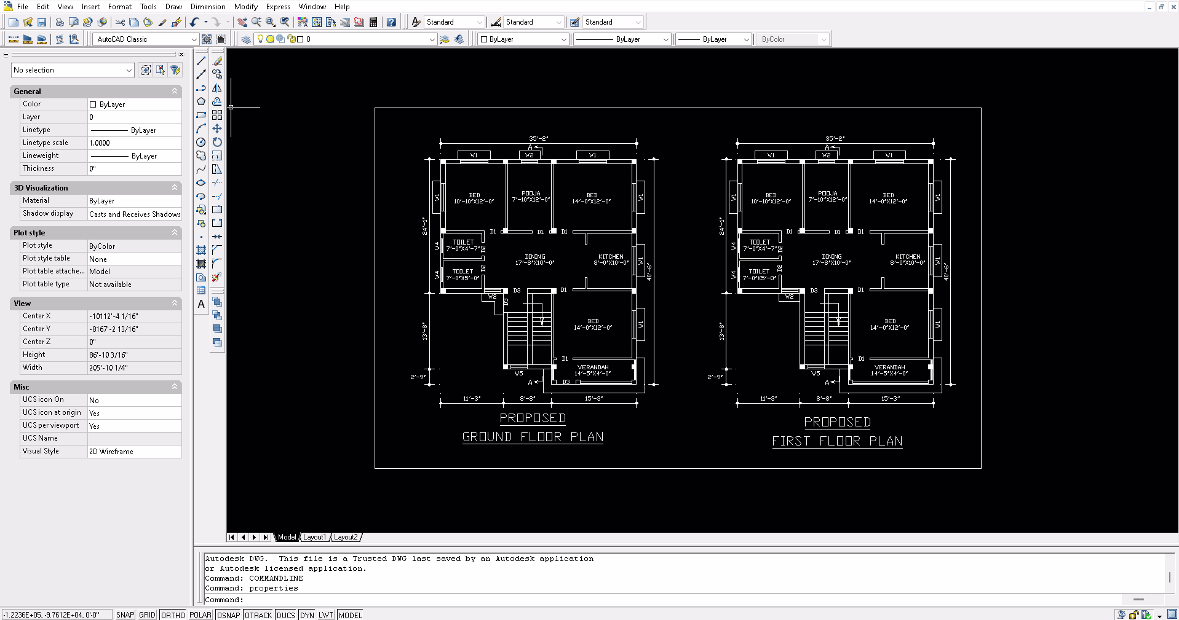Open the Draw menu

(x=173, y=7)
